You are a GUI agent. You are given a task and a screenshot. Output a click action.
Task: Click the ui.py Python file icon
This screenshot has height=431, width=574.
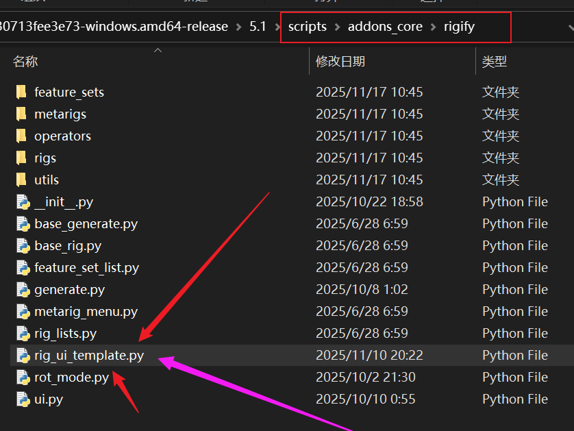point(23,399)
